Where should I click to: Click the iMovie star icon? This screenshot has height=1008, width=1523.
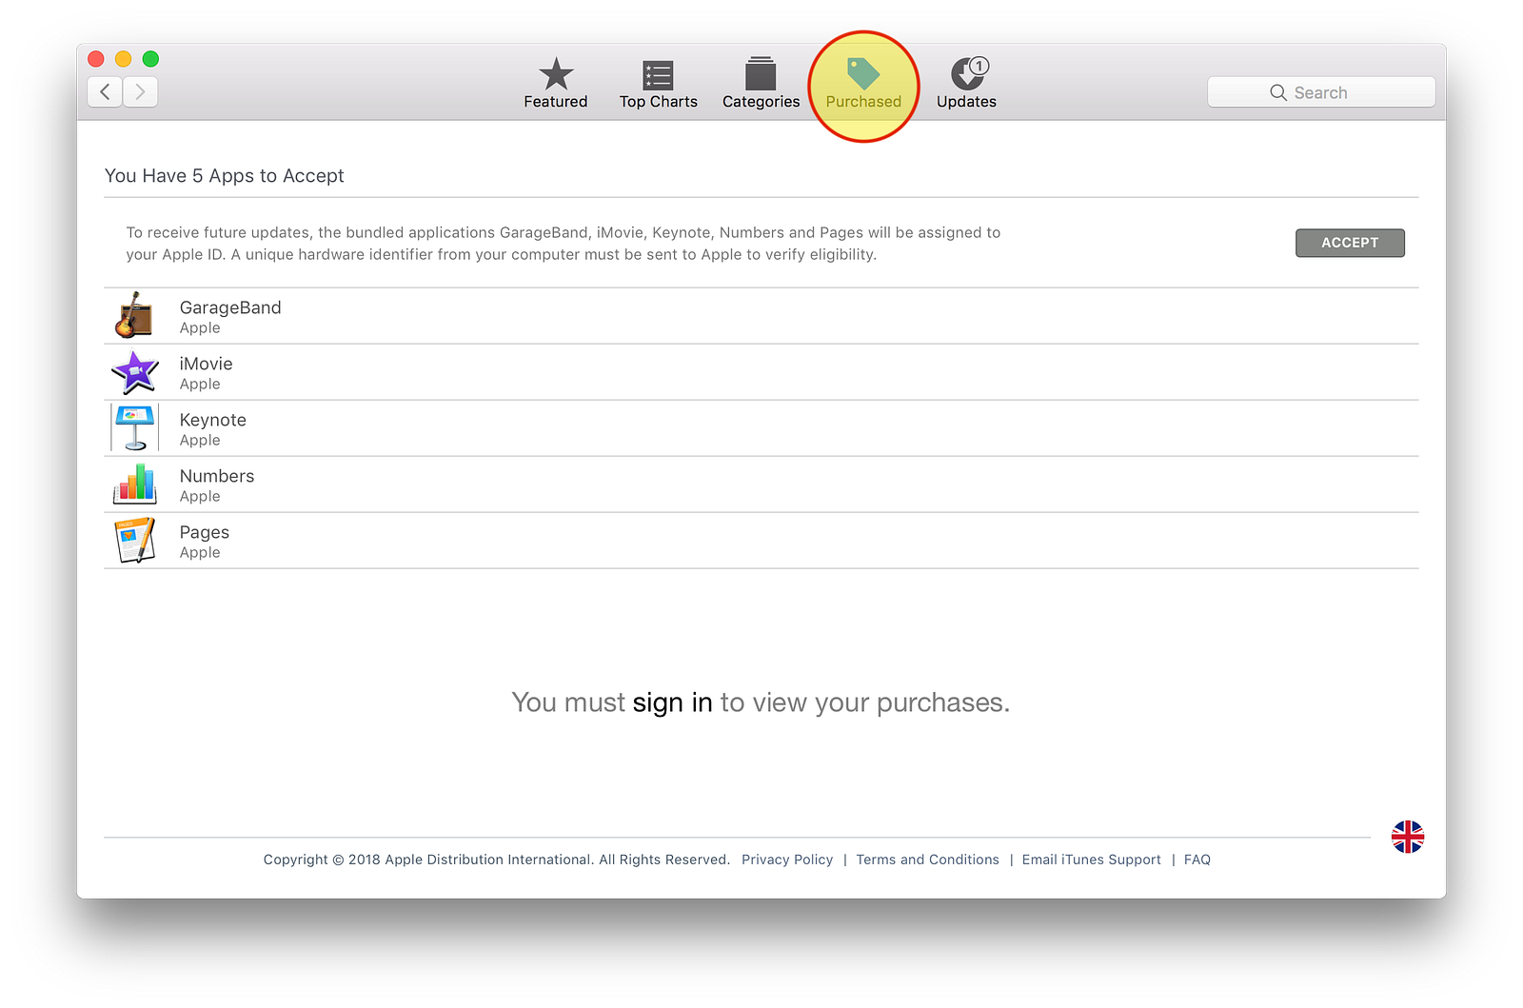134,372
